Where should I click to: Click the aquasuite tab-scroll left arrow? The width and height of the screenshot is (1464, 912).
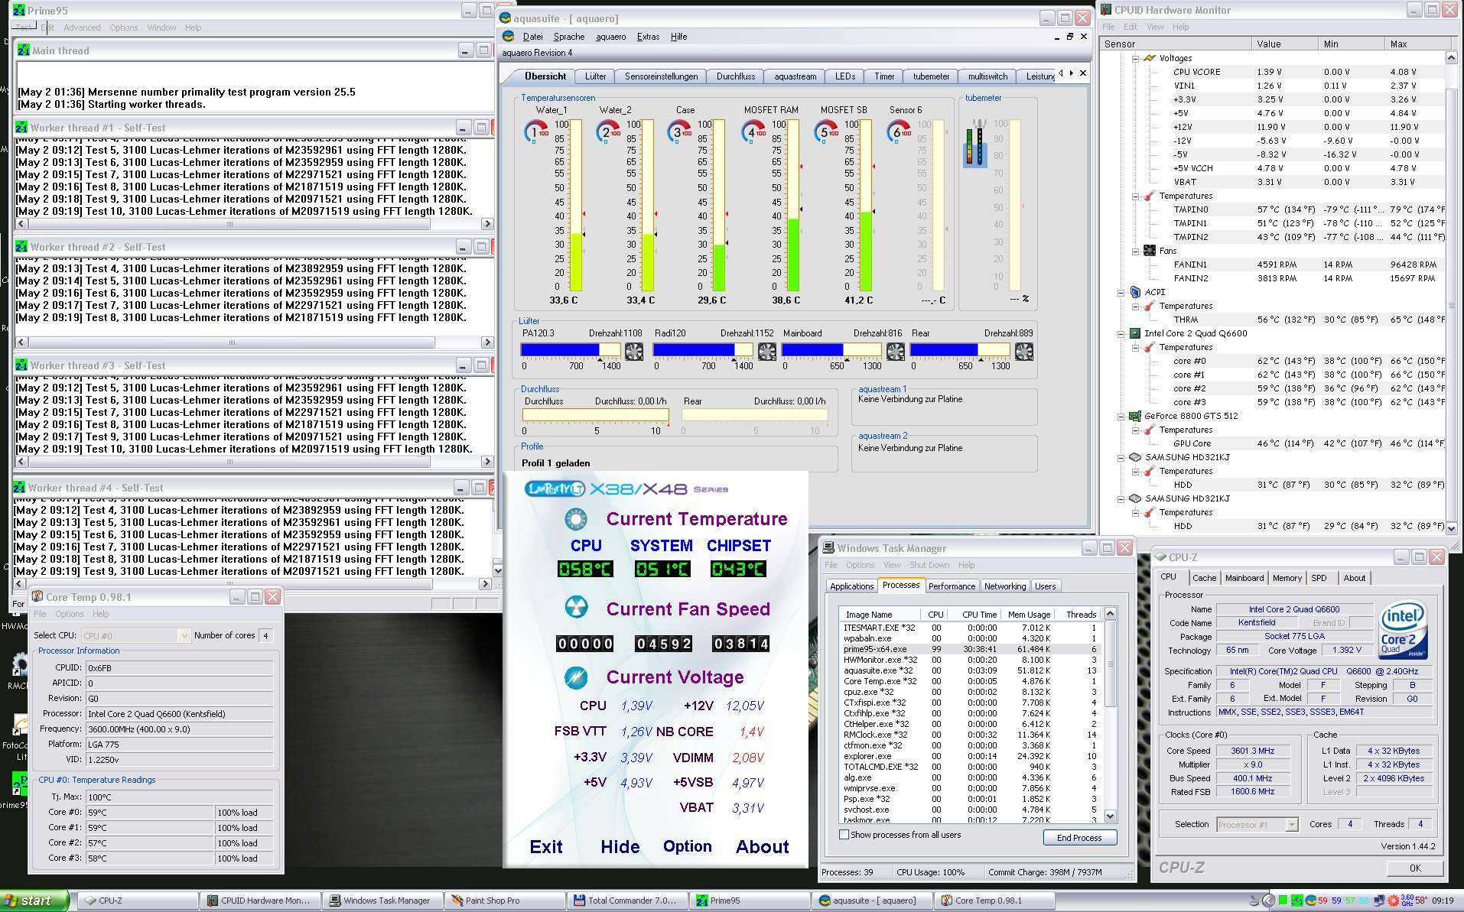(1060, 73)
